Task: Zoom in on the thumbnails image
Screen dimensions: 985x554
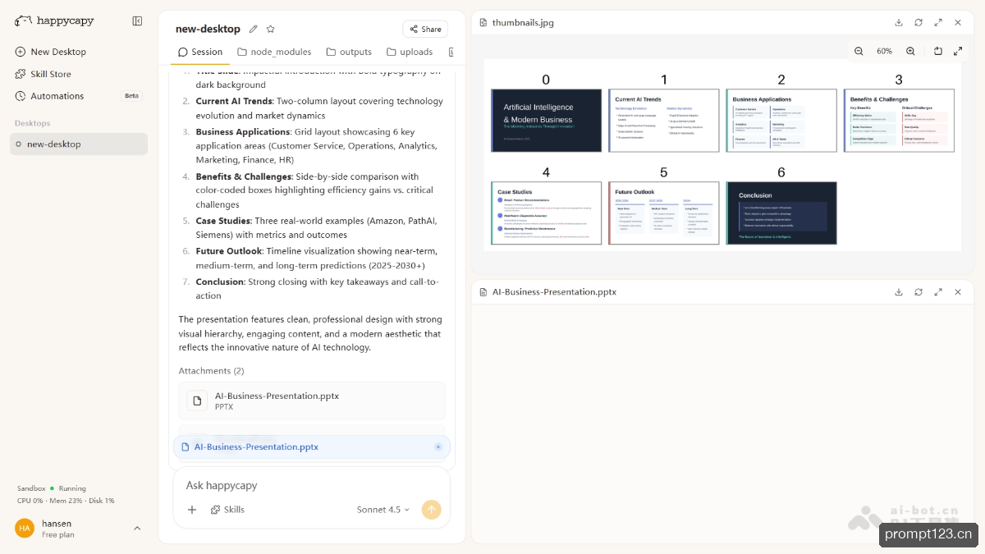Action: pos(910,51)
